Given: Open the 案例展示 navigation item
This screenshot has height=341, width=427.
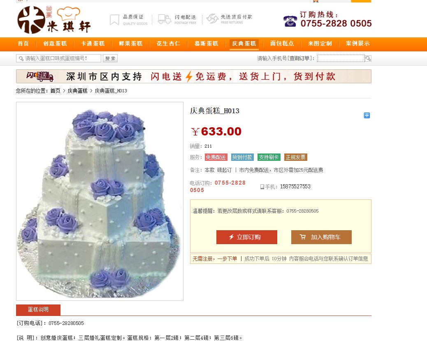Looking at the screenshot, I should [x=357, y=43].
